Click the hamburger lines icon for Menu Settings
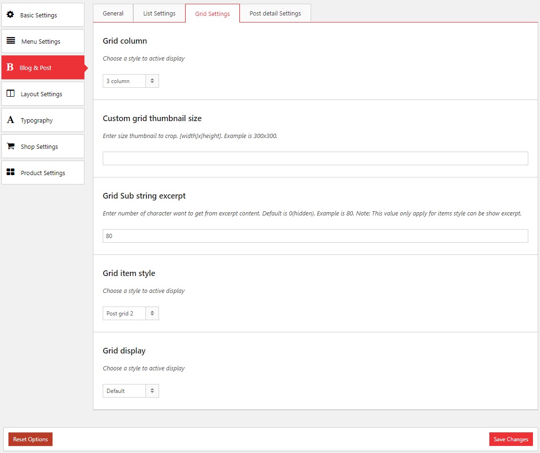Screen dimensions: 540x453 pos(11,41)
